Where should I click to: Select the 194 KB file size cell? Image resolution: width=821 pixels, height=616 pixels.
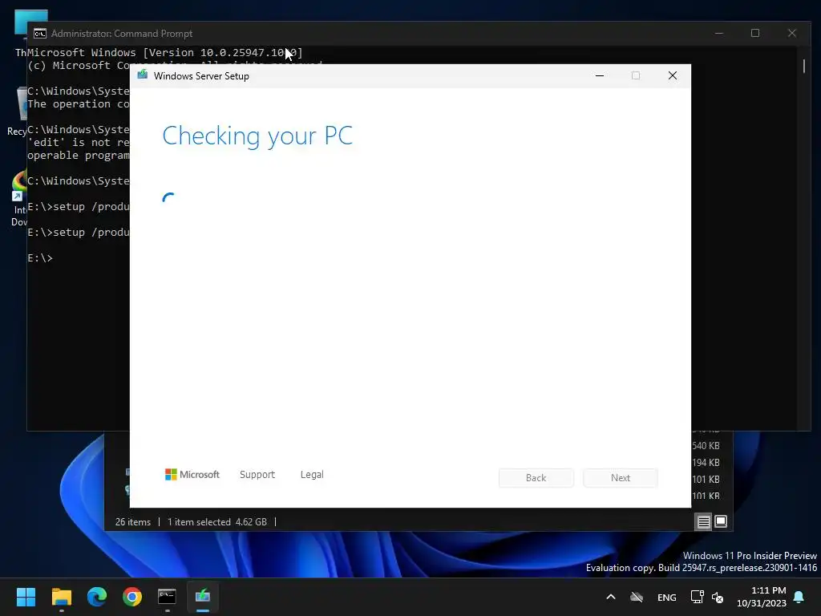tap(706, 463)
